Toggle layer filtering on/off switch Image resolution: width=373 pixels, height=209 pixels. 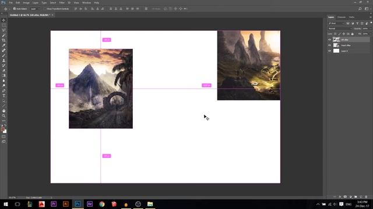pyautogui.click(x=371, y=23)
